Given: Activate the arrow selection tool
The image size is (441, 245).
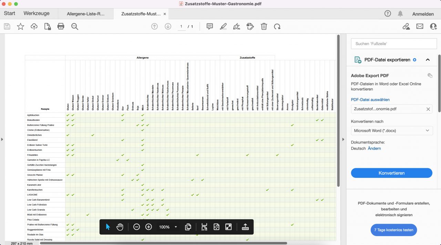Looking at the screenshot, I should tap(108, 227).
